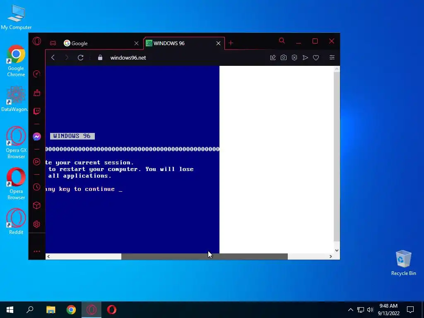Open the ad blocker shield icon
This screenshot has width=424, height=318.
click(x=294, y=58)
